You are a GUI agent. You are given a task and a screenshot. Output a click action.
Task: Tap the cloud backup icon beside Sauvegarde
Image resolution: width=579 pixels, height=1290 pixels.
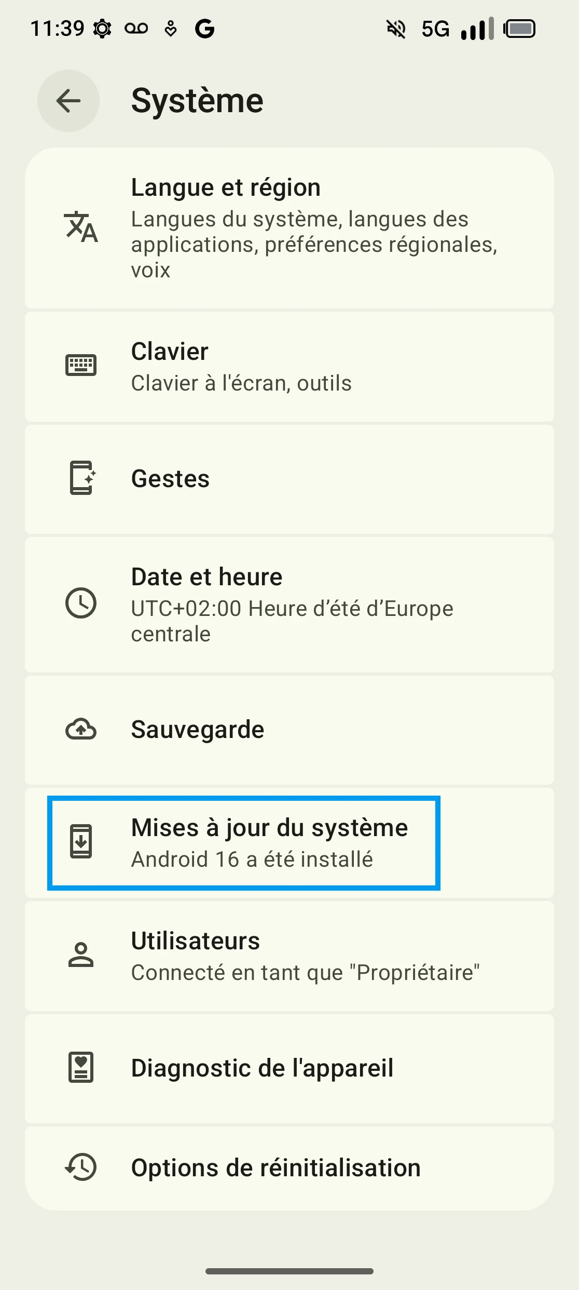coord(81,729)
